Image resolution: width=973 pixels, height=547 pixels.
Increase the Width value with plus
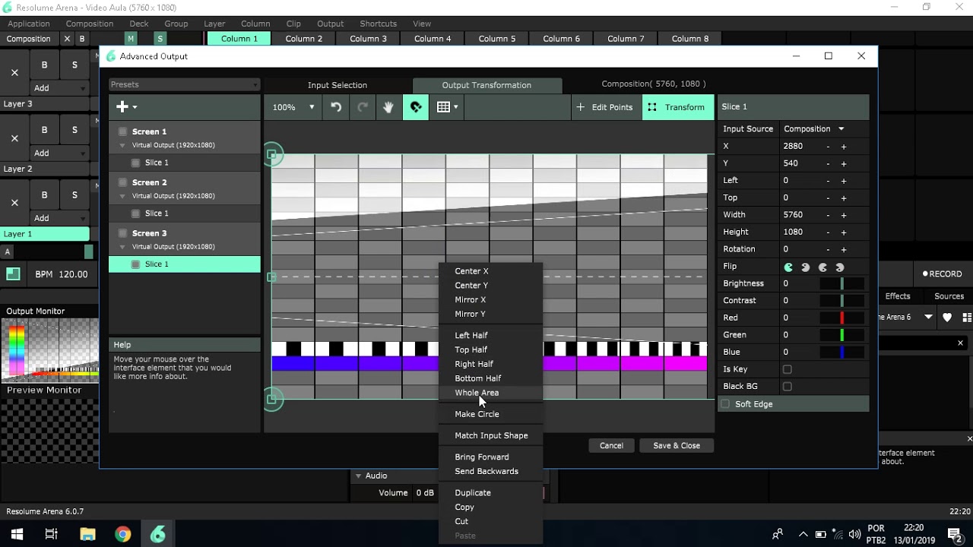point(844,215)
